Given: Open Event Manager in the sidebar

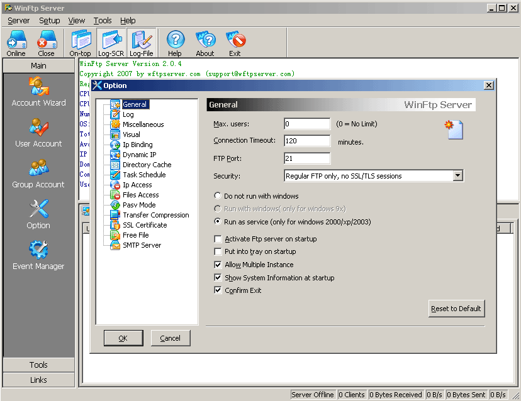Looking at the screenshot, I should tap(38, 255).
